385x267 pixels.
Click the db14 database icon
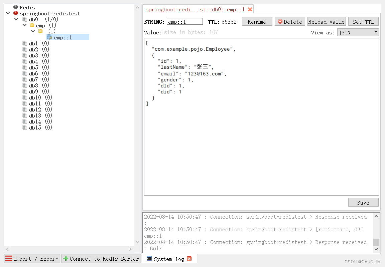(24, 121)
